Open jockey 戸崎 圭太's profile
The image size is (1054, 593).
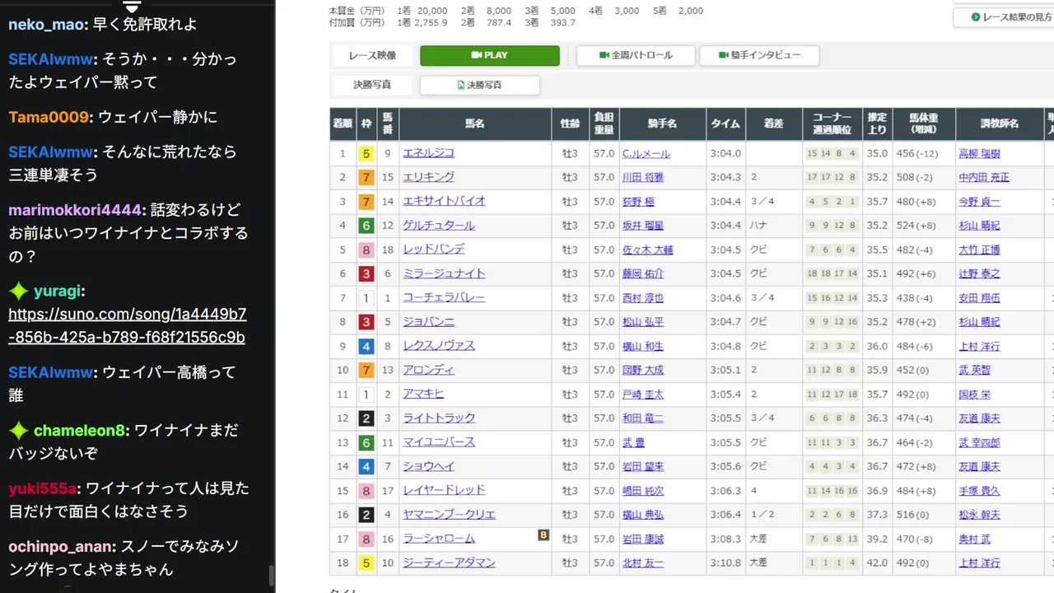pyautogui.click(x=643, y=394)
